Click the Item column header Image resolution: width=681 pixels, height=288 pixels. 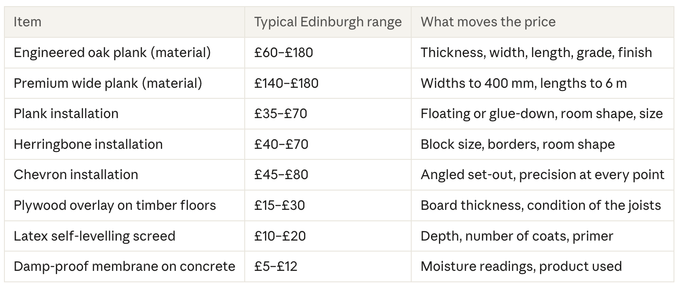[x=124, y=22]
